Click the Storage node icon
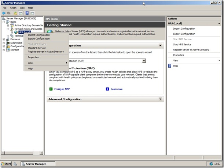This screenshot has width=224, height=168. click(x=8, y=50)
